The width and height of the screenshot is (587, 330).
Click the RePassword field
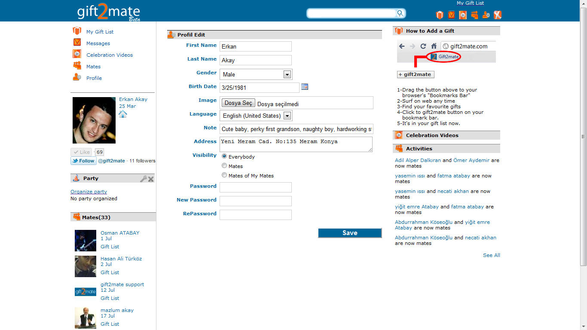pyautogui.click(x=256, y=215)
